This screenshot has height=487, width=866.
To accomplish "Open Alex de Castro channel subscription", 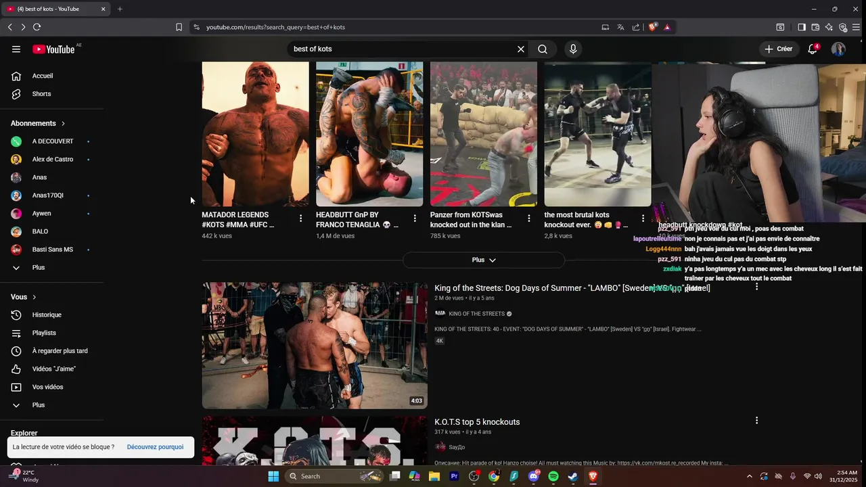I will click(x=51, y=159).
